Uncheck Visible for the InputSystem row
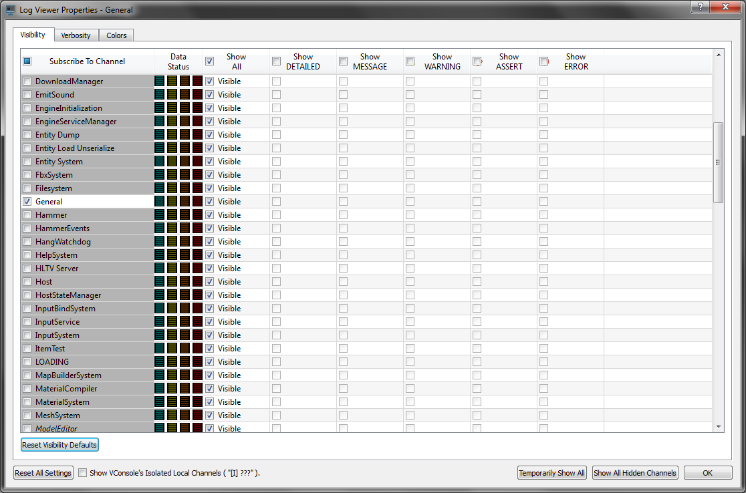 tap(210, 335)
